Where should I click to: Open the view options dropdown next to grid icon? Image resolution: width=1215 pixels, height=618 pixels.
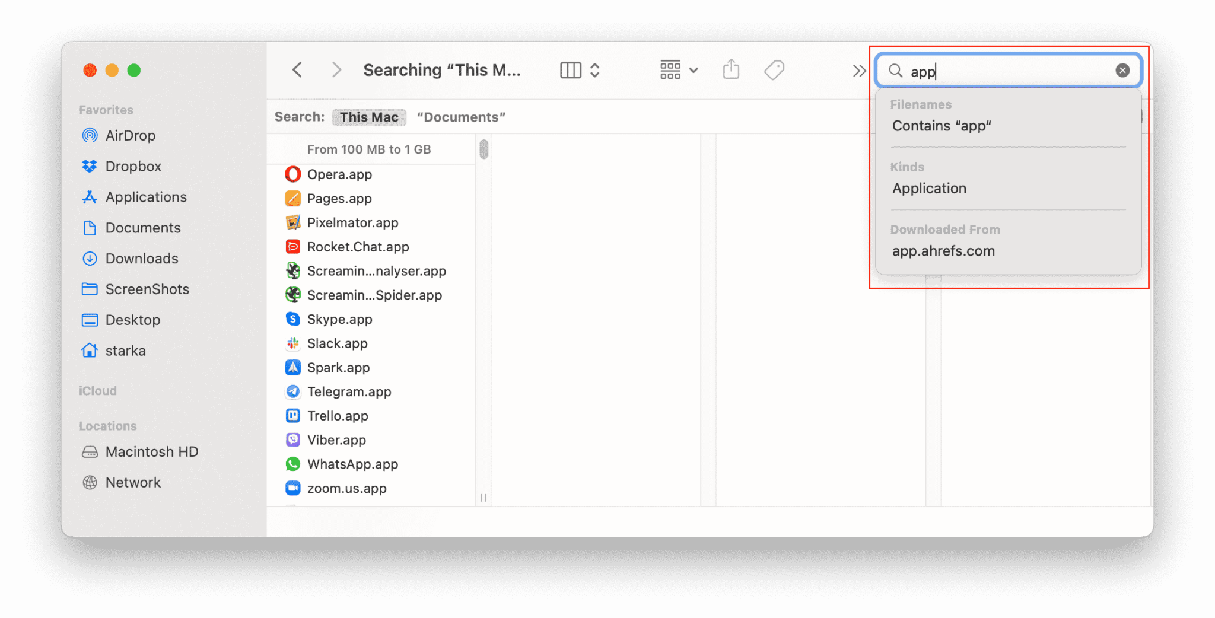[x=693, y=69]
